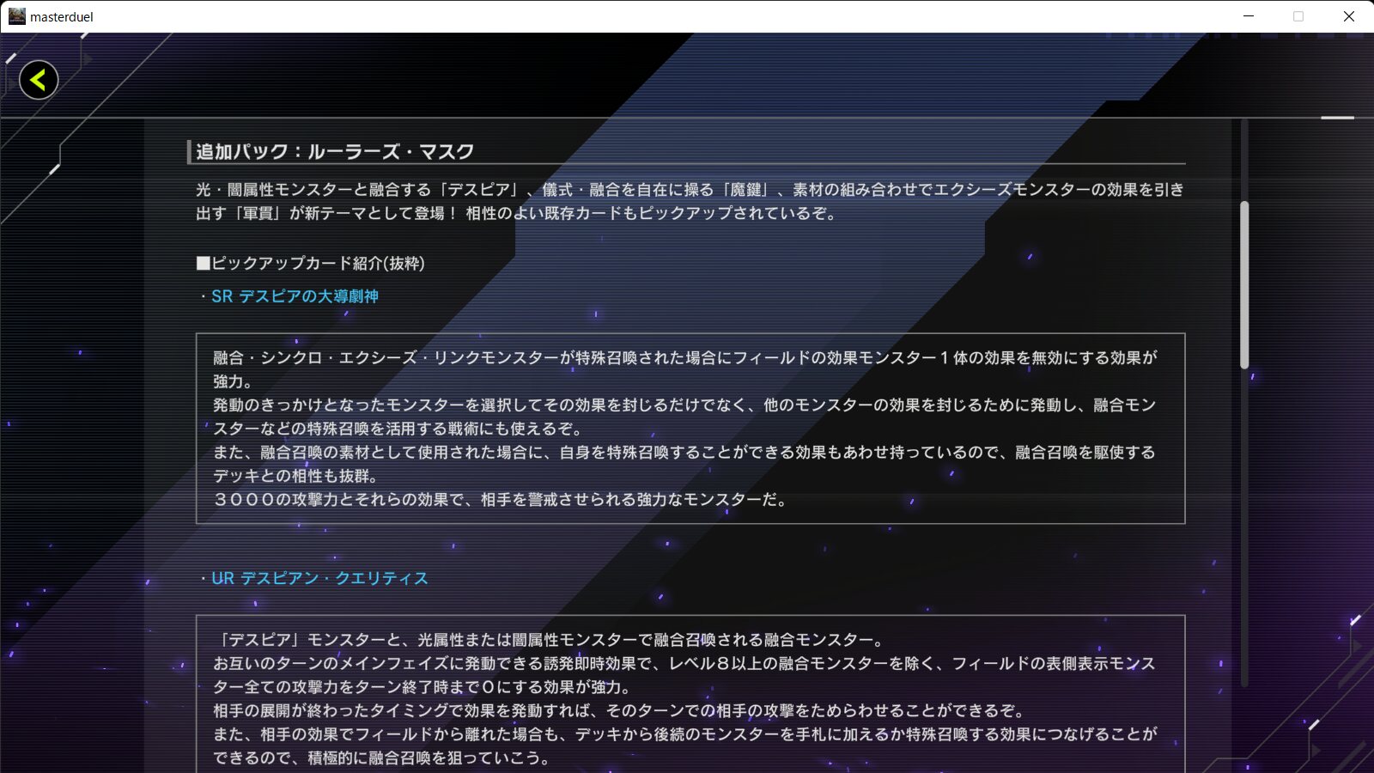This screenshot has width=1374, height=773.
Task: Click the masterduel window title text
Action: tap(62, 16)
